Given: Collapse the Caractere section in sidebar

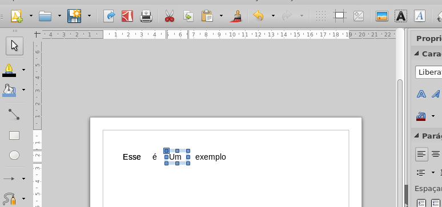Looking at the screenshot, I should pos(416,54).
